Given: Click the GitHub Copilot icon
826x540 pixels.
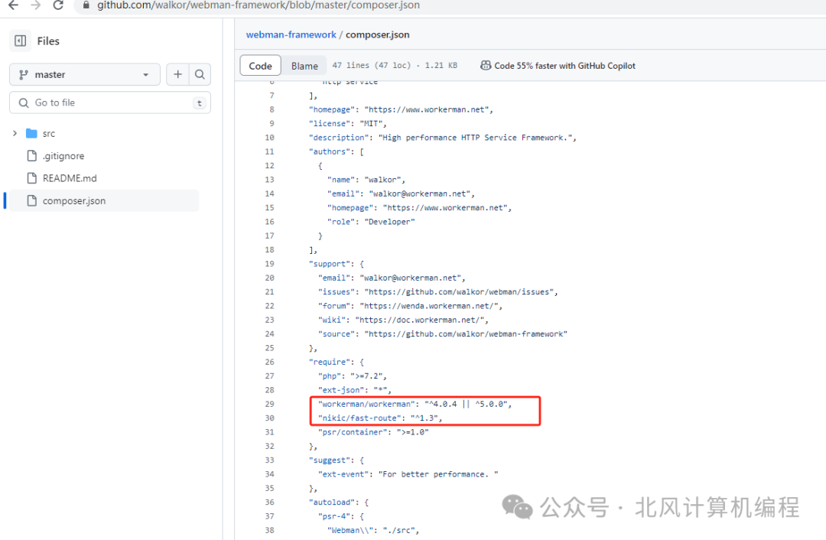Looking at the screenshot, I should pyautogui.click(x=486, y=65).
